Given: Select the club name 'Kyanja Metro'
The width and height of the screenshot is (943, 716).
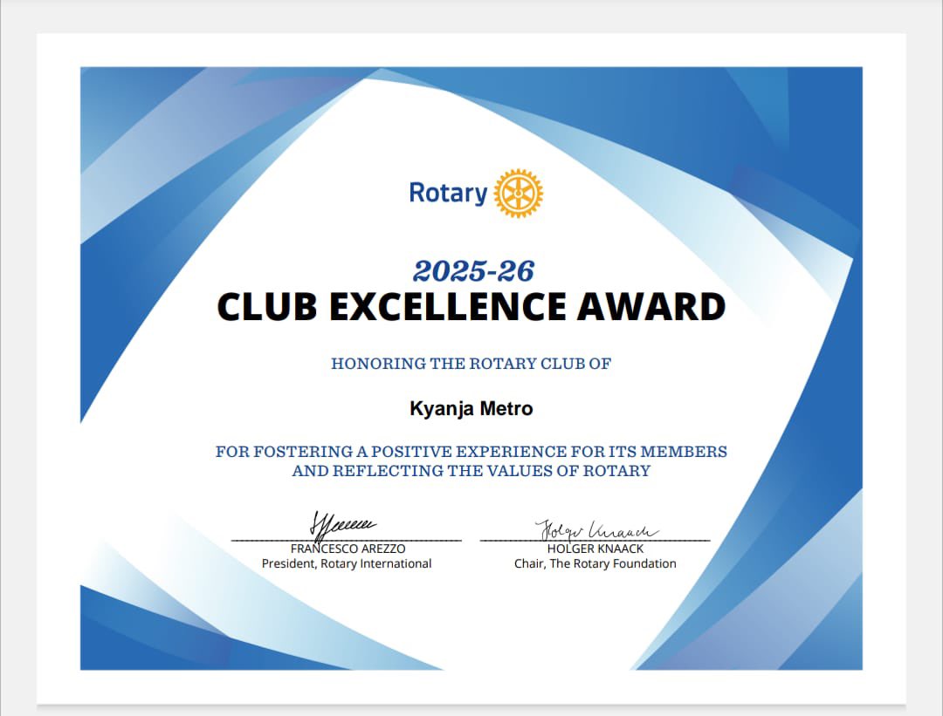Looking at the screenshot, I should pyautogui.click(x=471, y=408).
